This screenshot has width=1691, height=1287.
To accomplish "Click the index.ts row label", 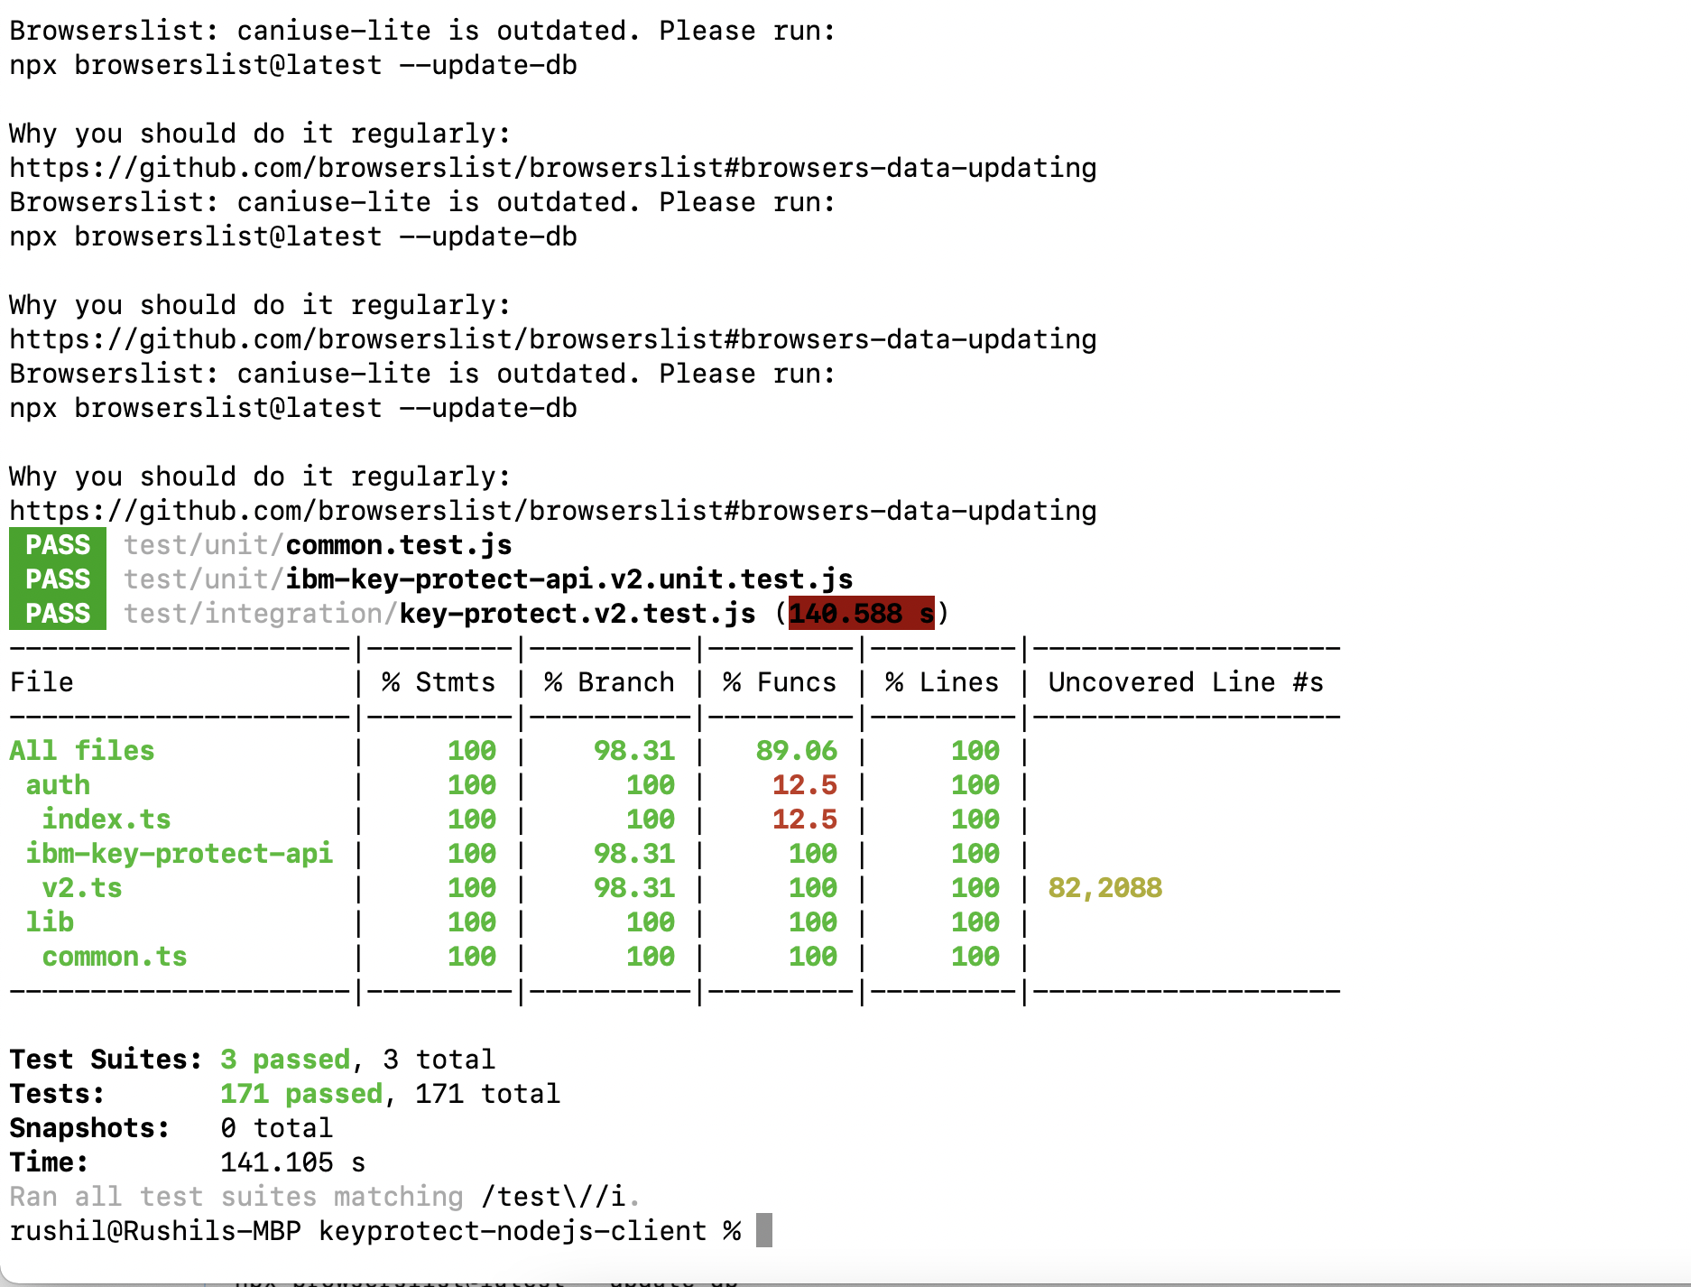I will point(106,819).
